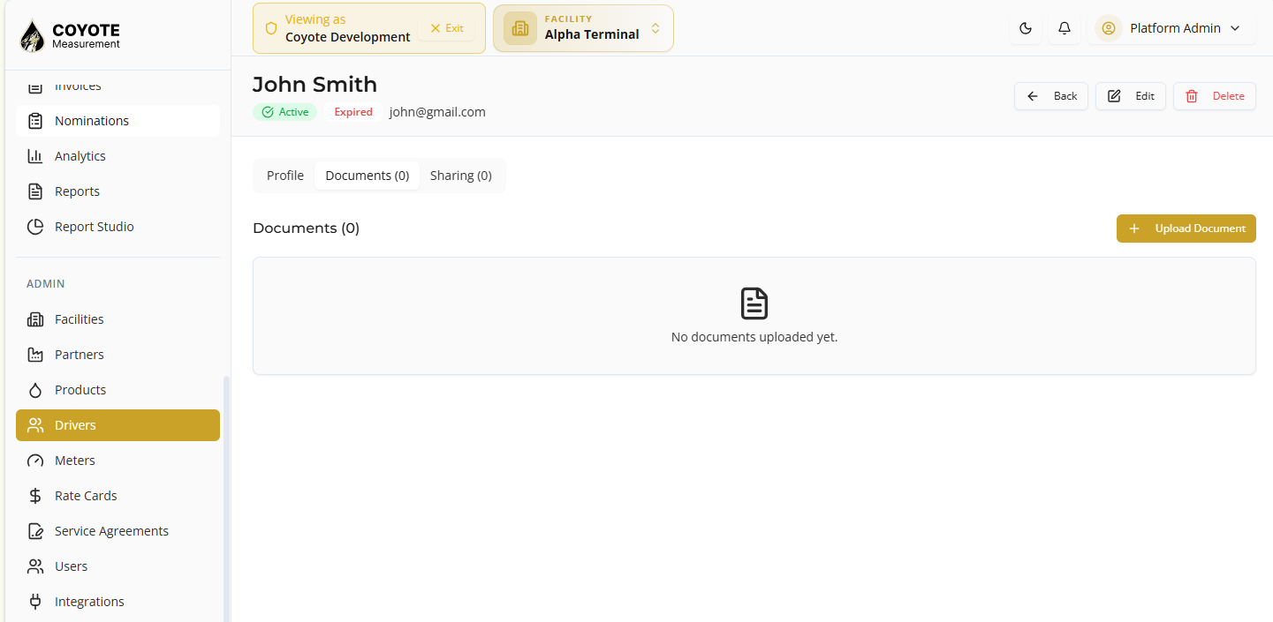Click the Products droplet icon
This screenshot has height=622, width=1273.
pos(35,390)
